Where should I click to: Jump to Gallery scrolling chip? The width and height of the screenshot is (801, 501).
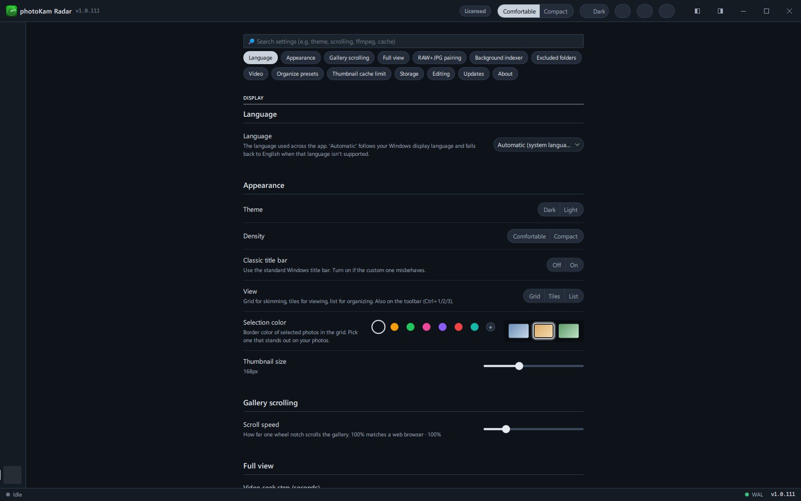coord(349,58)
